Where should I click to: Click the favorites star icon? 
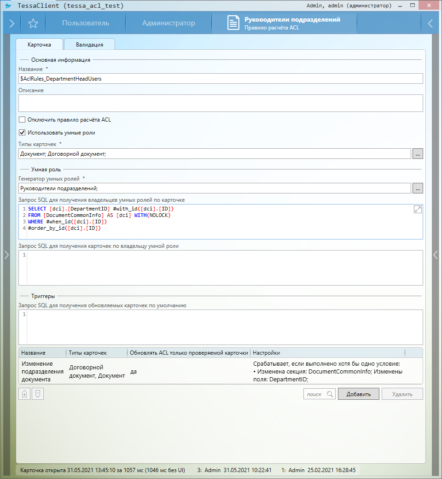pyautogui.click(x=33, y=23)
